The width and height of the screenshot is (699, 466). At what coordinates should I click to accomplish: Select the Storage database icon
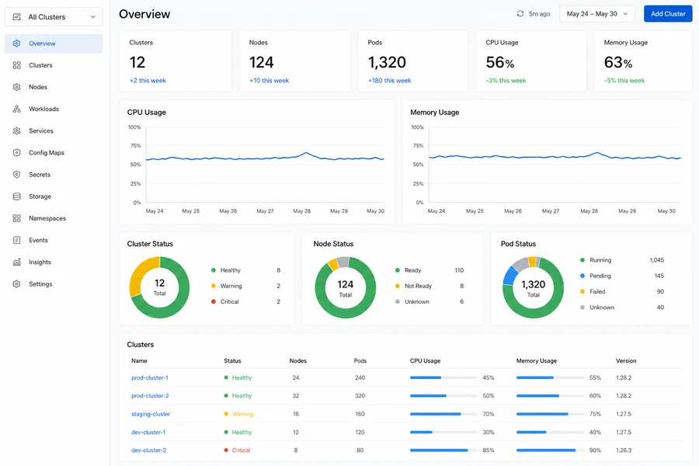pos(16,196)
